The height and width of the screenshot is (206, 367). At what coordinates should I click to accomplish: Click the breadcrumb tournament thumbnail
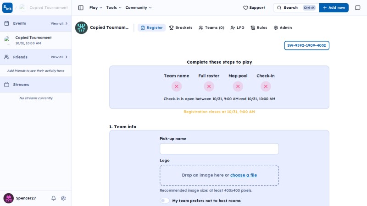pyautogui.click(x=22, y=7)
